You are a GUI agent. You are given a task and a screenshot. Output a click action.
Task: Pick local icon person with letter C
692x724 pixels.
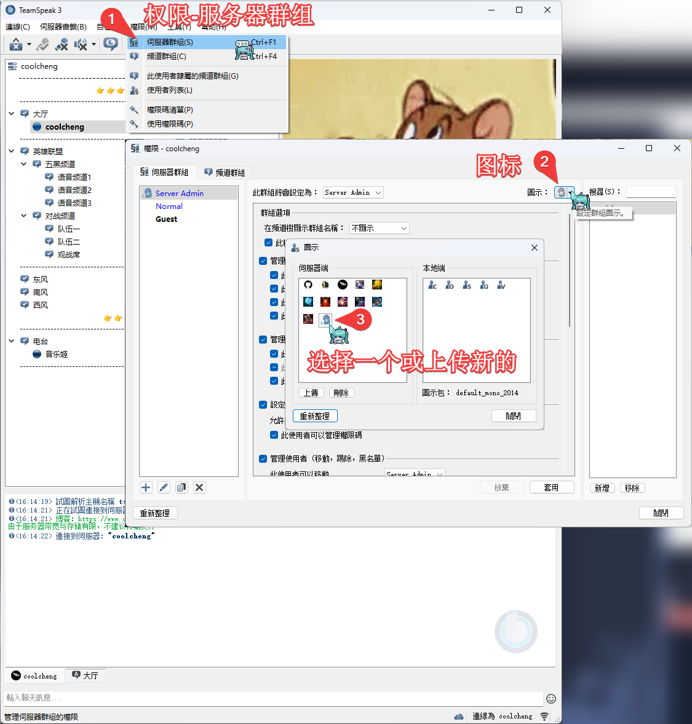432,285
